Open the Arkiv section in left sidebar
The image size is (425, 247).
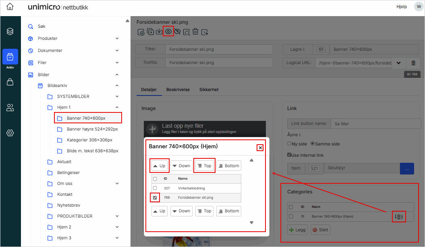point(10,57)
